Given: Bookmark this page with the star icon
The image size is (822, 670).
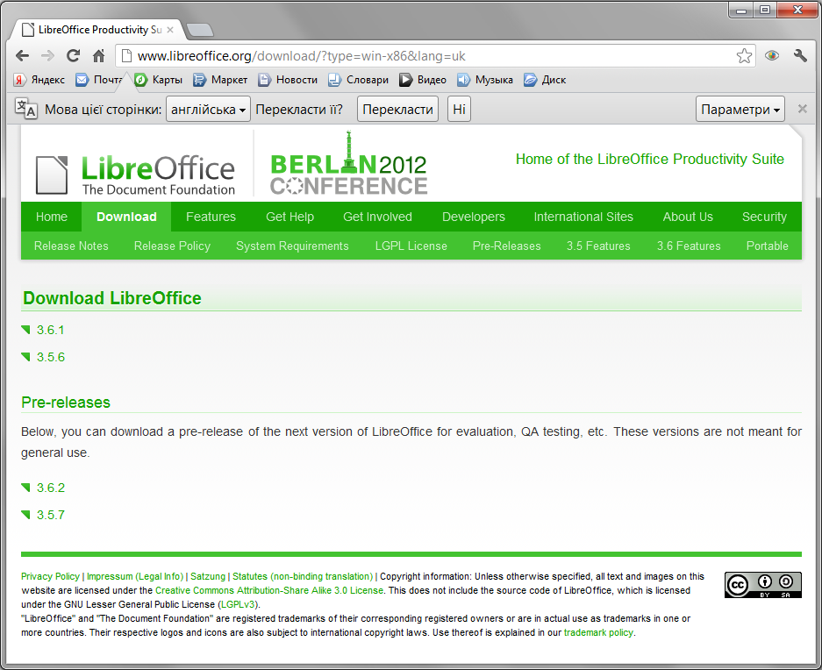Looking at the screenshot, I should click(745, 55).
